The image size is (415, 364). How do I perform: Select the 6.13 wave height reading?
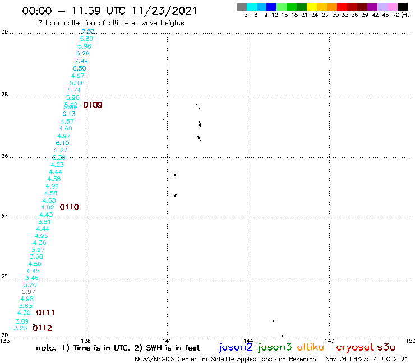coord(69,114)
